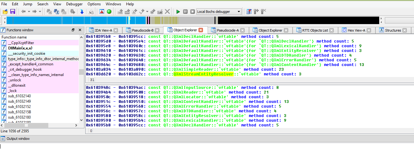Click the blue downward arrow icon

(x=82, y=12)
